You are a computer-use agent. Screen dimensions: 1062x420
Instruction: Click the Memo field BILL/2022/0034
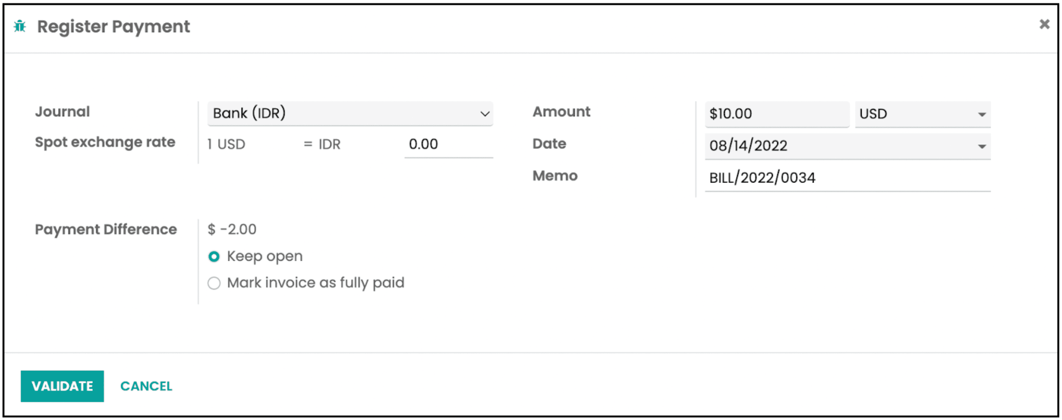(x=847, y=178)
